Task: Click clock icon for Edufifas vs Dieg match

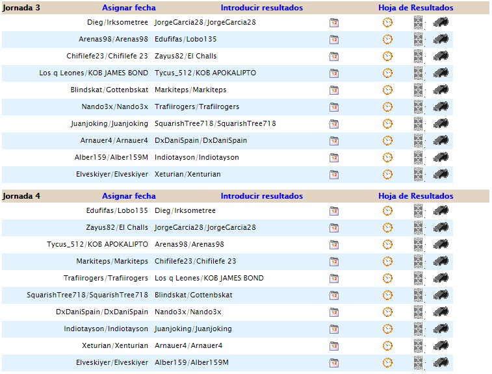Action: click(x=387, y=211)
